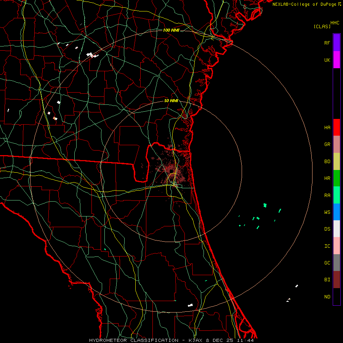Click the DS legend label
The height and width of the screenshot is (343, 343).
click(x=327, y=229)
